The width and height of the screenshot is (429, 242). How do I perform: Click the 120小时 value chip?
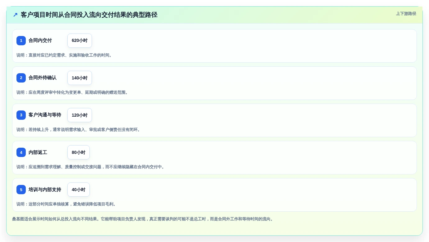[x=80, y=115]
